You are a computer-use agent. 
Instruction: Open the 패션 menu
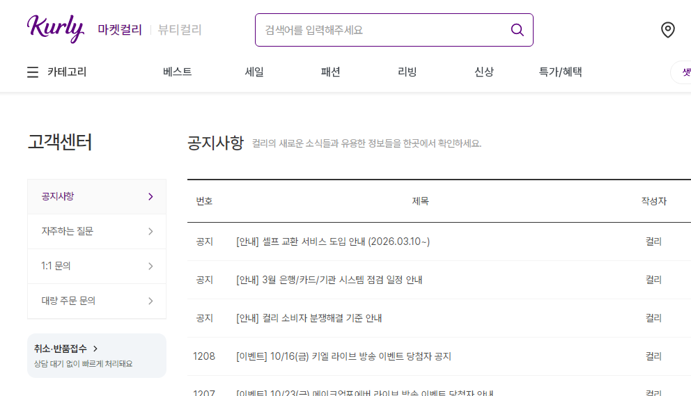pyautogui.click(x=330, y=72)
